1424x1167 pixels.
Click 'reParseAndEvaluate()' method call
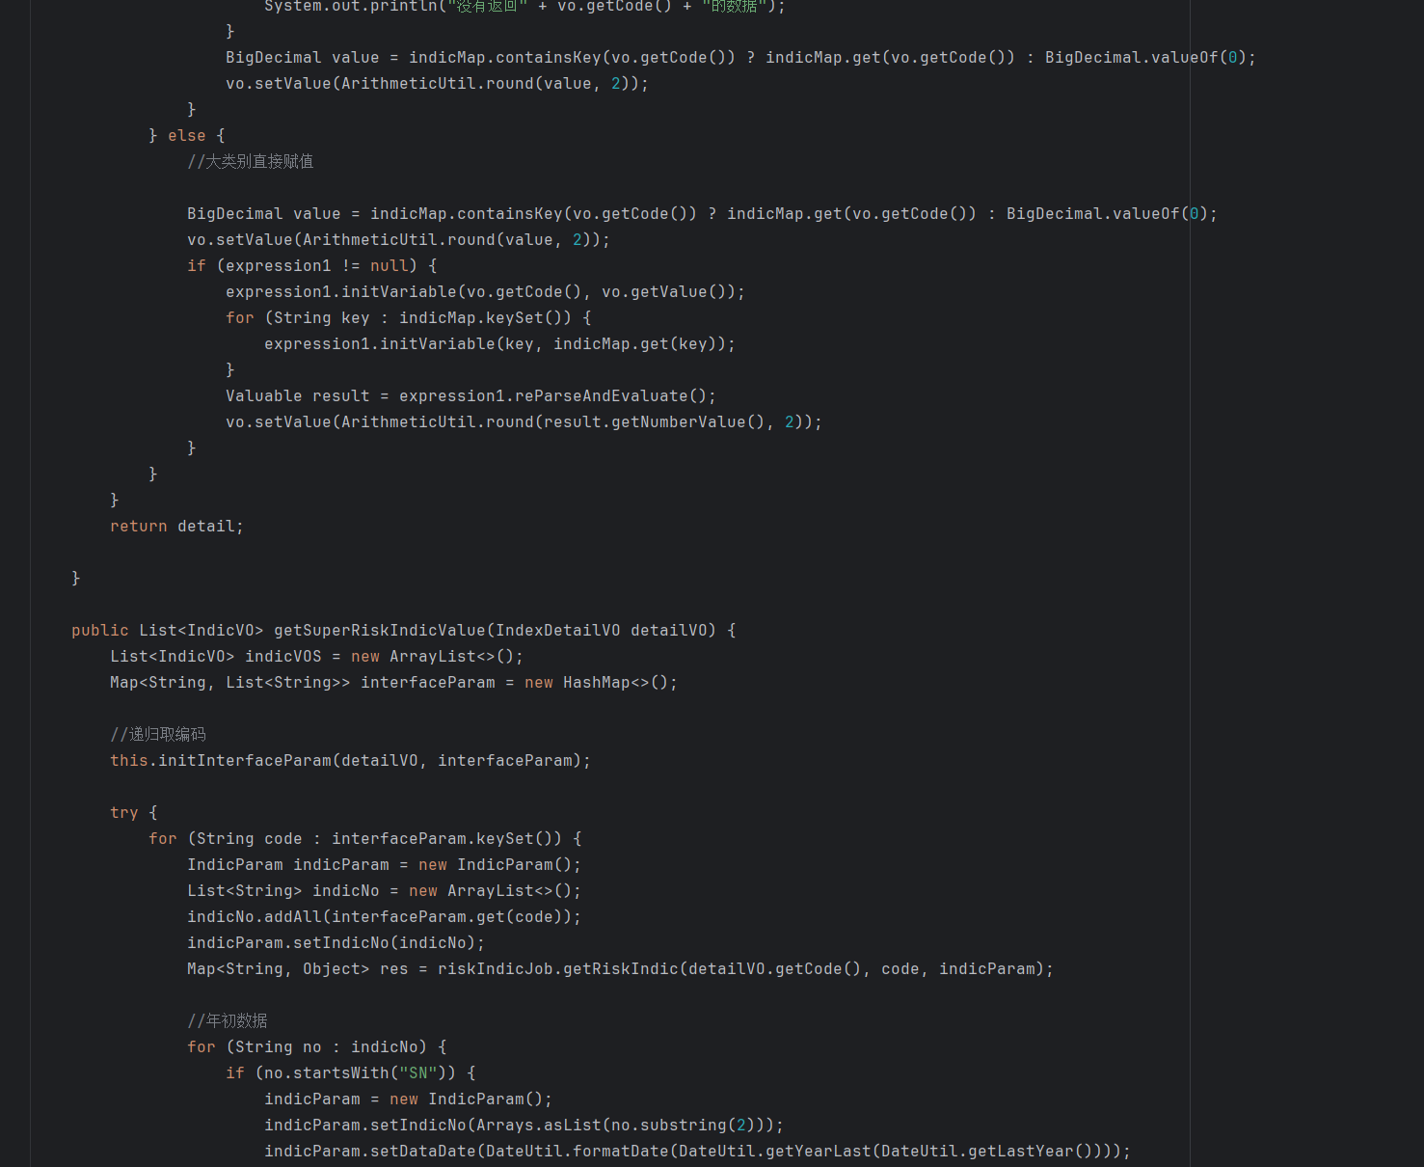(611, 396)
